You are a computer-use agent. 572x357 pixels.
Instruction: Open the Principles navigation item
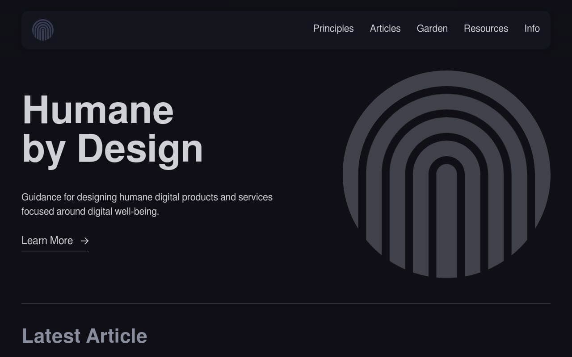pos(333,28)
